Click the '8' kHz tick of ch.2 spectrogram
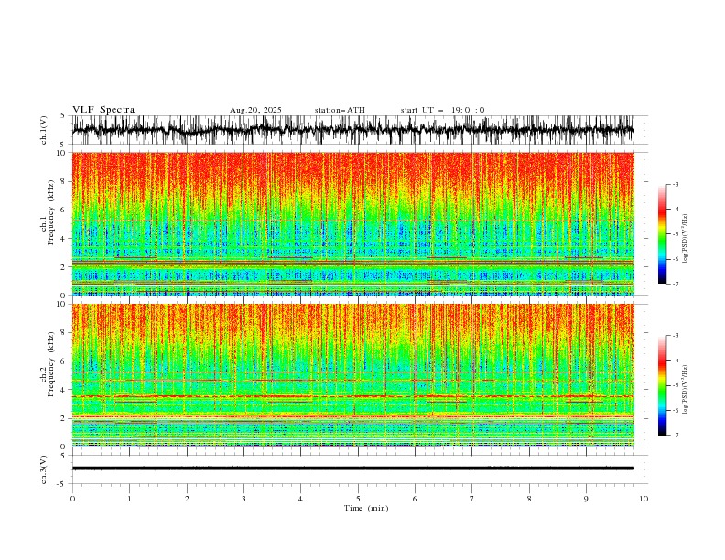The width and height of the screenshot is (725, 560). (x=64, y=333)
